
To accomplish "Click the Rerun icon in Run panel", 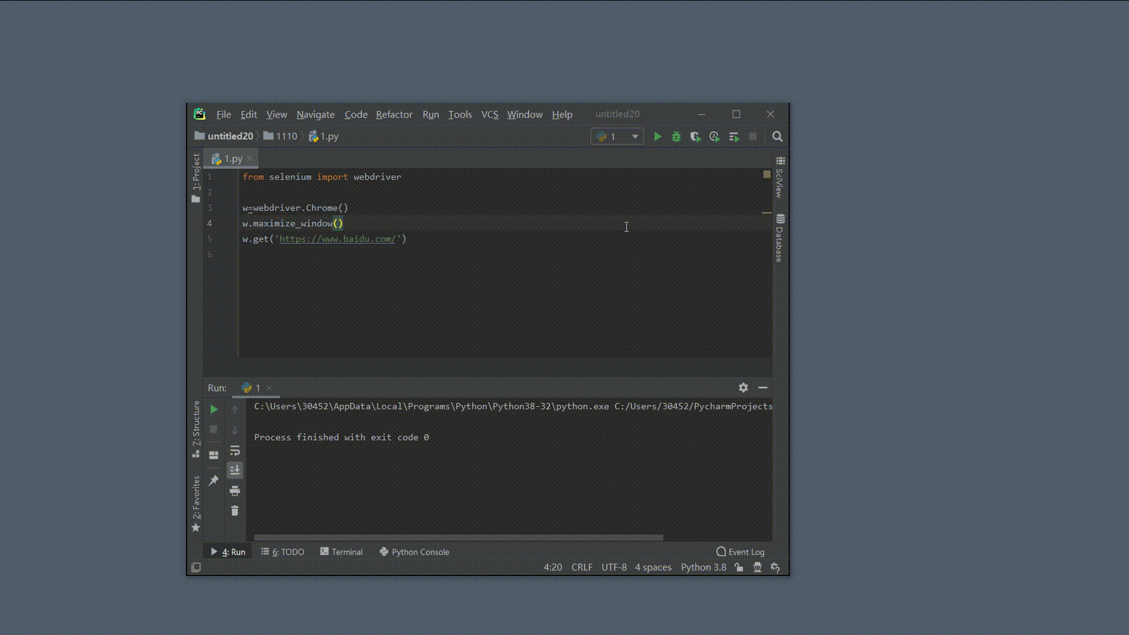I will click(214, 409).
